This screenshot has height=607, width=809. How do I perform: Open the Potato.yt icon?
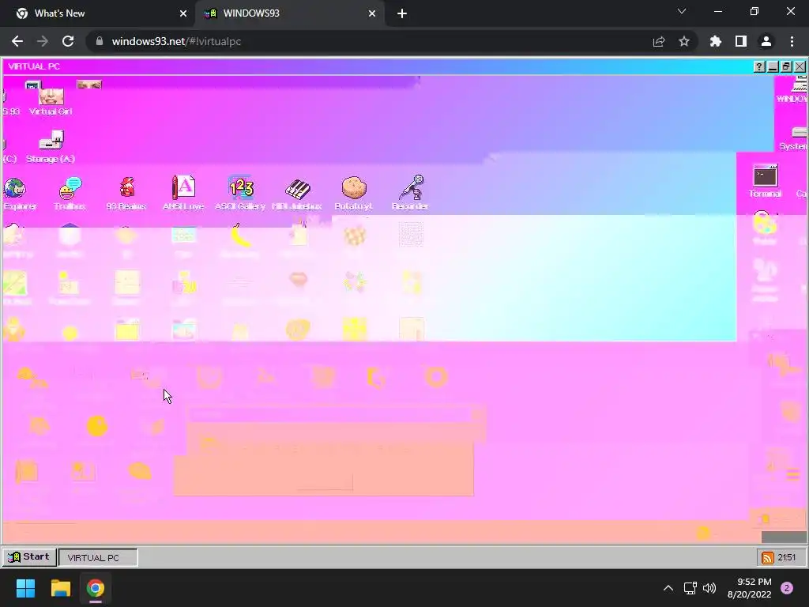coord(353,193)
